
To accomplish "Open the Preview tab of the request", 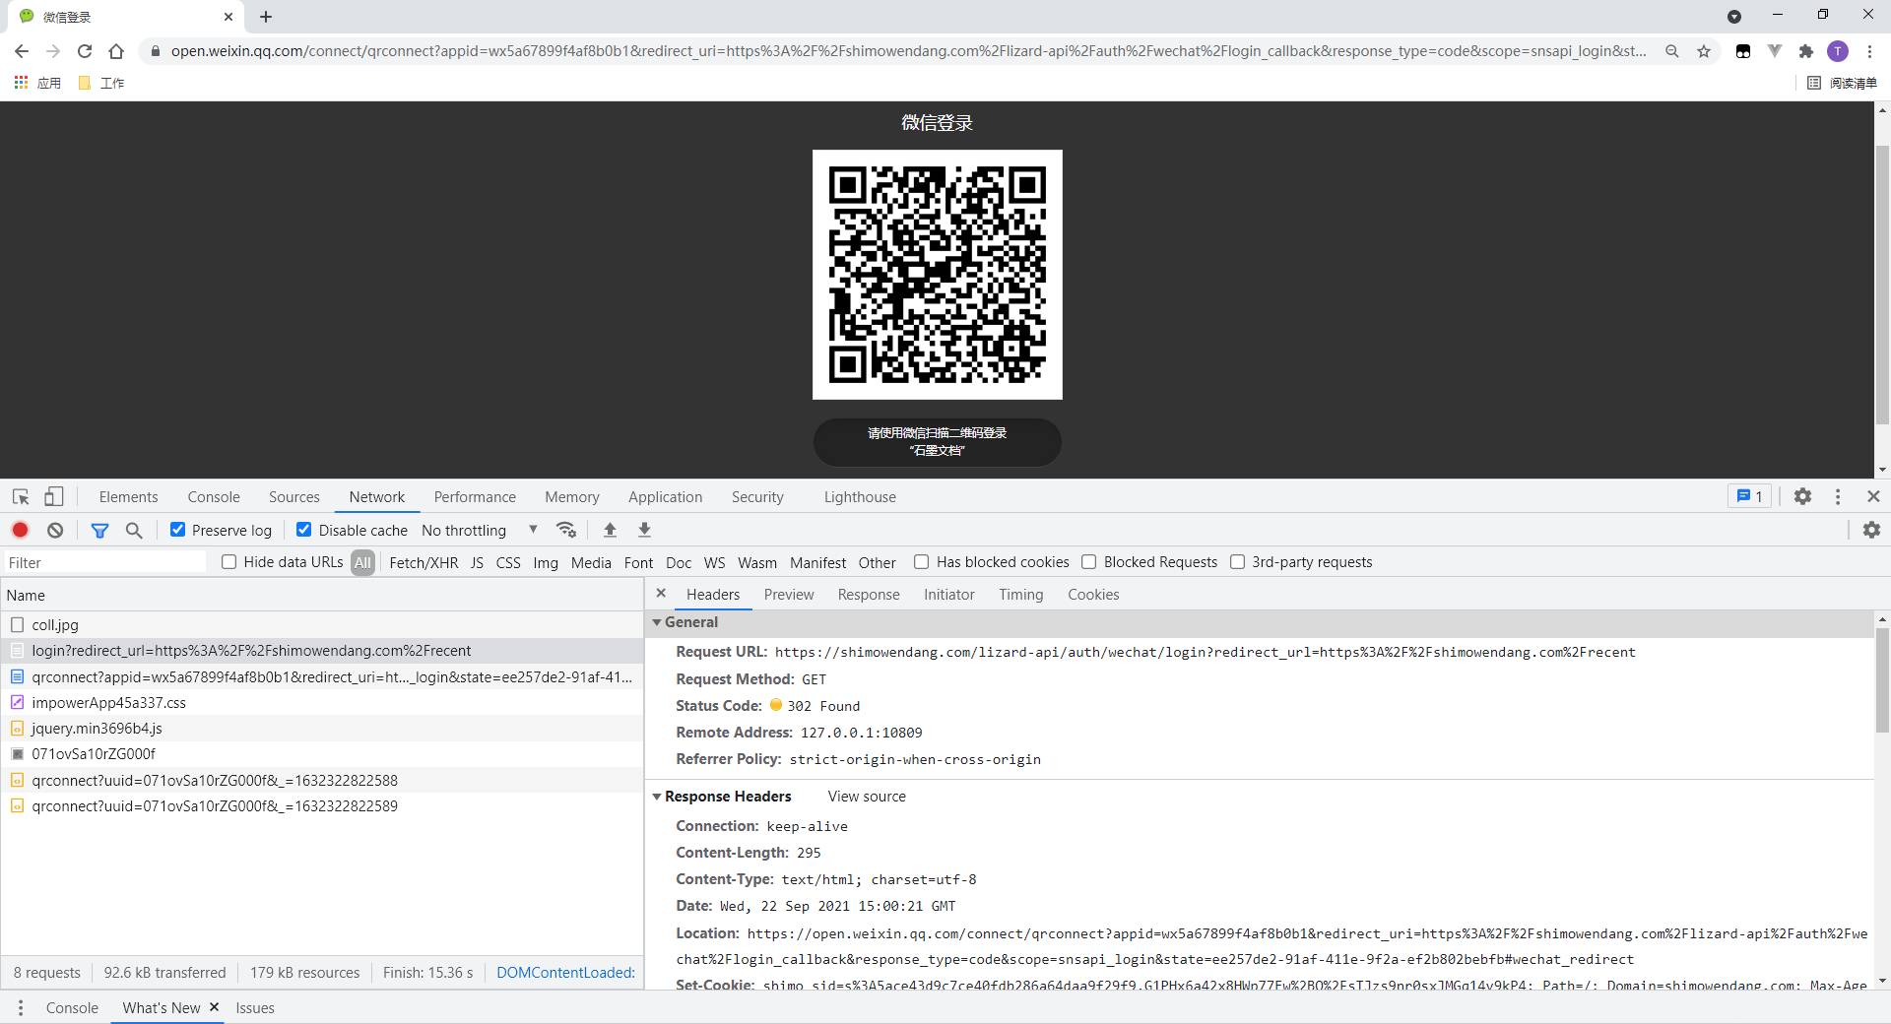I will (x=789, y=595).
